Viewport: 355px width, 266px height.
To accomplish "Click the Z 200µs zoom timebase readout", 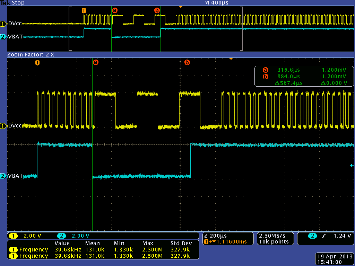I will tap(215, 236).
